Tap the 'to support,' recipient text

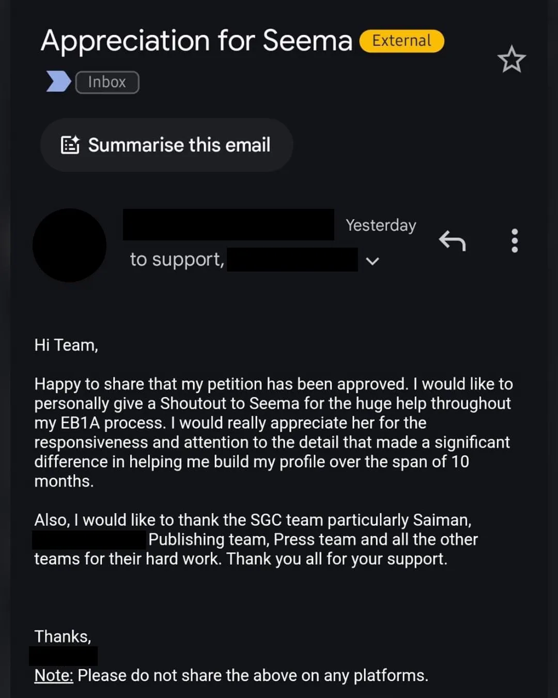(x=177, y=260)
